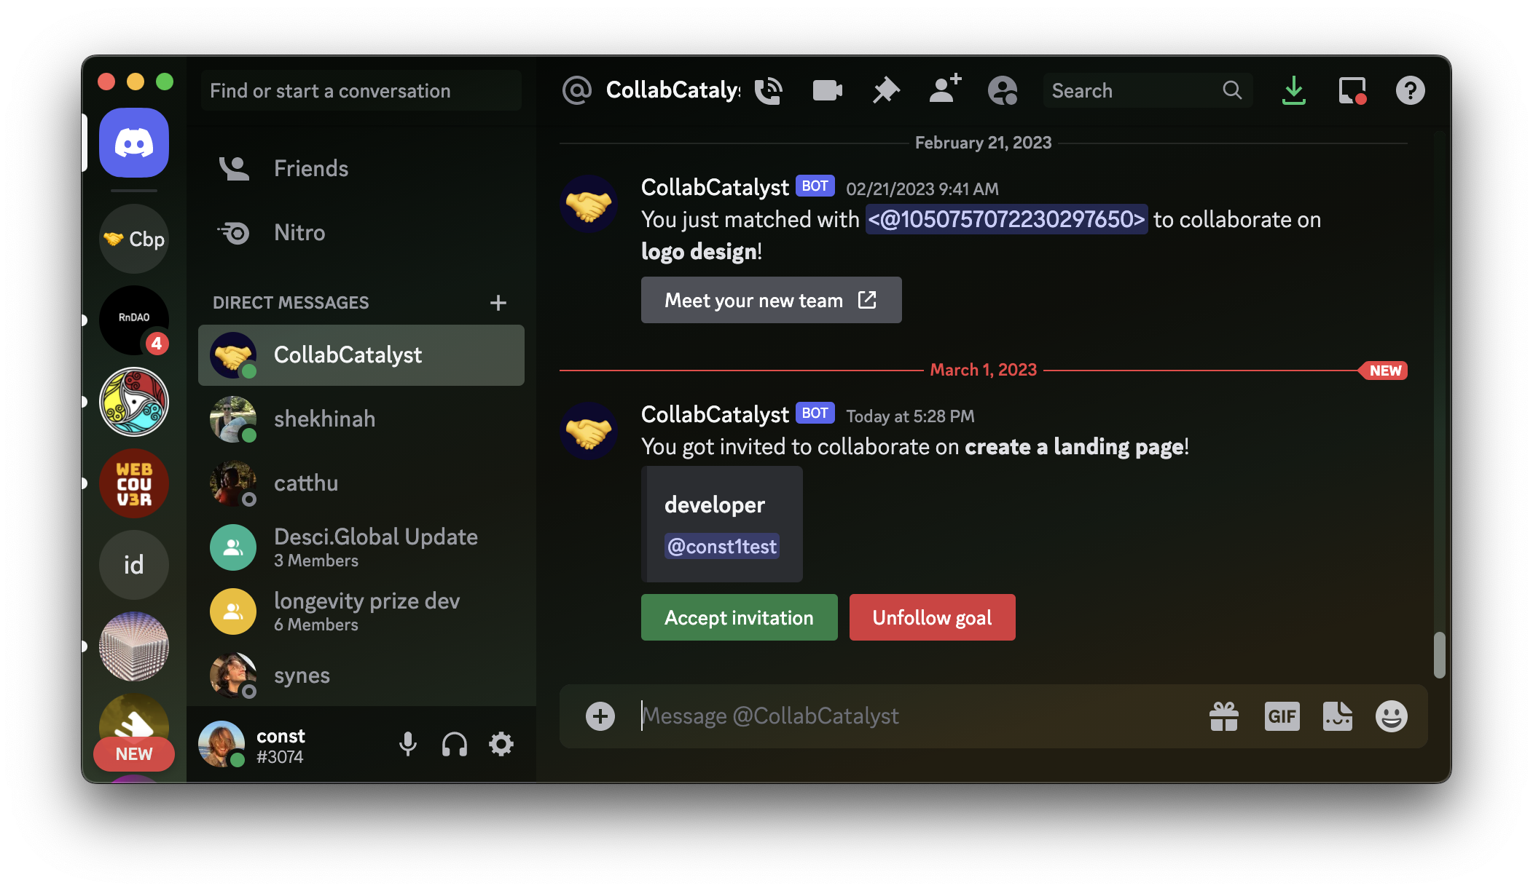Open the DM with catthu
Viewport: 1533px width, 891px height.
coord(361,483)
